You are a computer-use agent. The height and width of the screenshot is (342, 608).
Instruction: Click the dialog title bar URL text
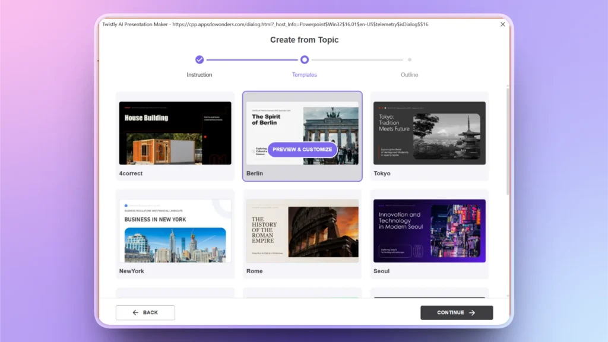coord(300,24)
